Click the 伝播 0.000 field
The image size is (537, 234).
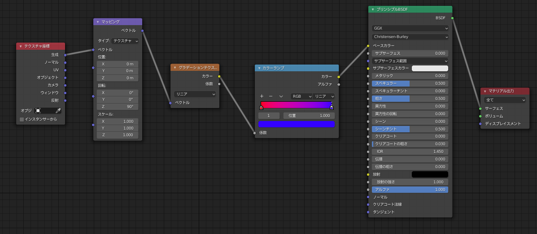[410, 160]
